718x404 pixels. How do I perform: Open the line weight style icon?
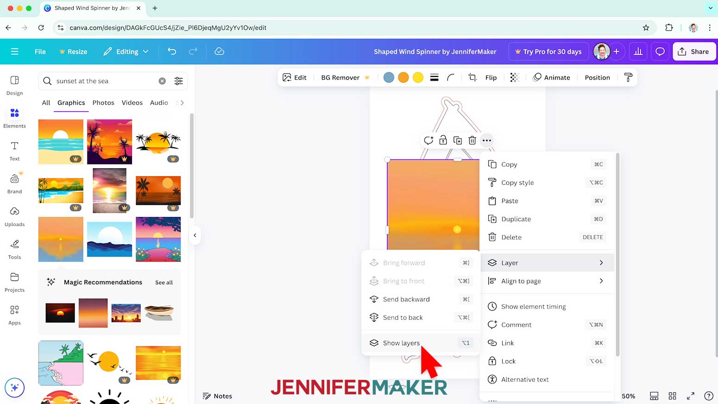[x=434, y=77]
